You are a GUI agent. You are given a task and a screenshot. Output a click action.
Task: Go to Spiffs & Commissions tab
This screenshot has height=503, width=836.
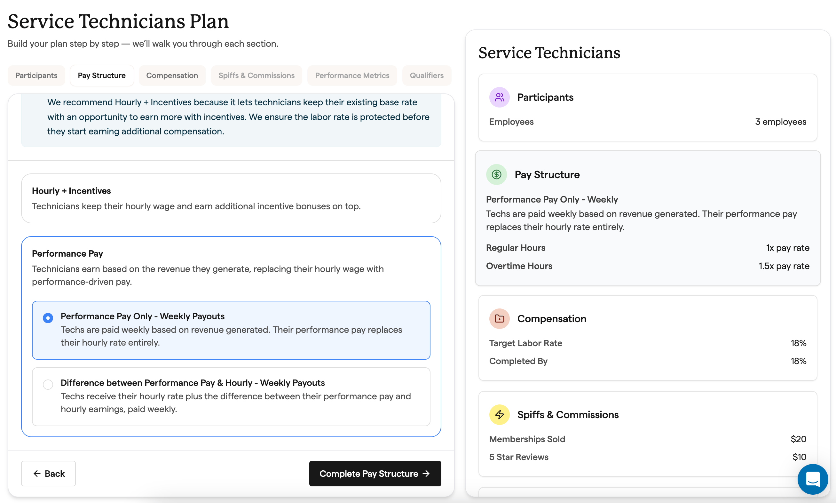click(256, 75)
